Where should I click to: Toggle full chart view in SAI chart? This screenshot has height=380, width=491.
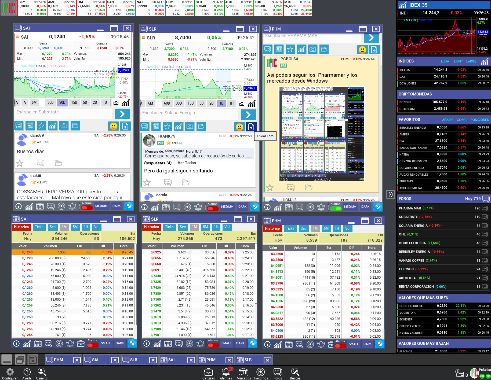(x=126, y=103)
